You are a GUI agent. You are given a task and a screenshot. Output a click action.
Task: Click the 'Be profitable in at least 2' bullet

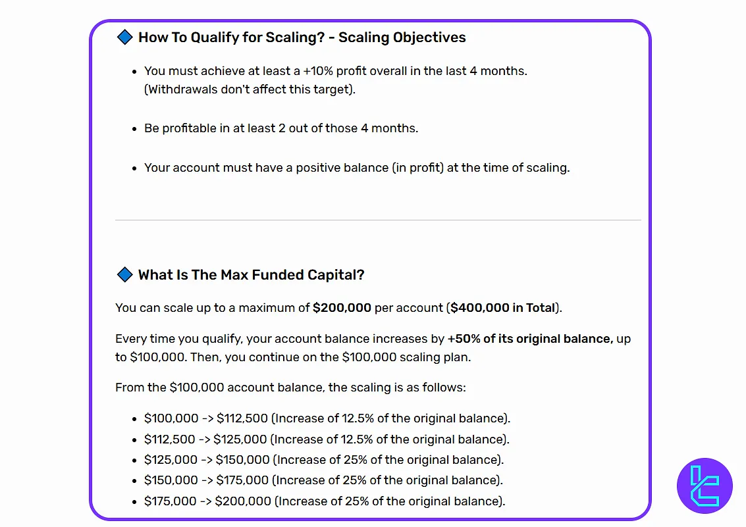pos(281,128)
